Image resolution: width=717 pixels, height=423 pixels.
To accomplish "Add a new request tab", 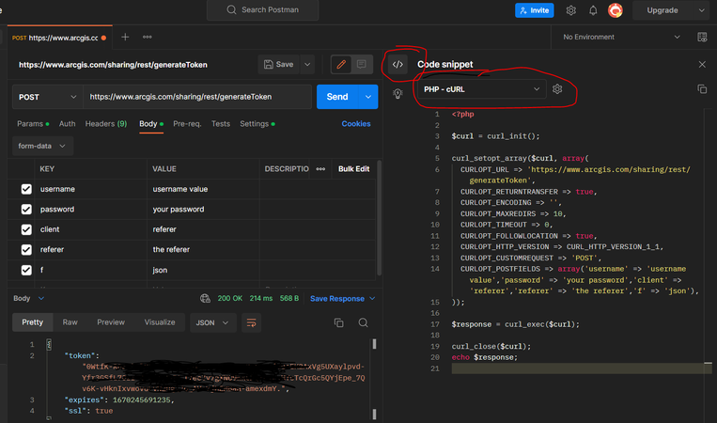I will [x=125, y=37].
